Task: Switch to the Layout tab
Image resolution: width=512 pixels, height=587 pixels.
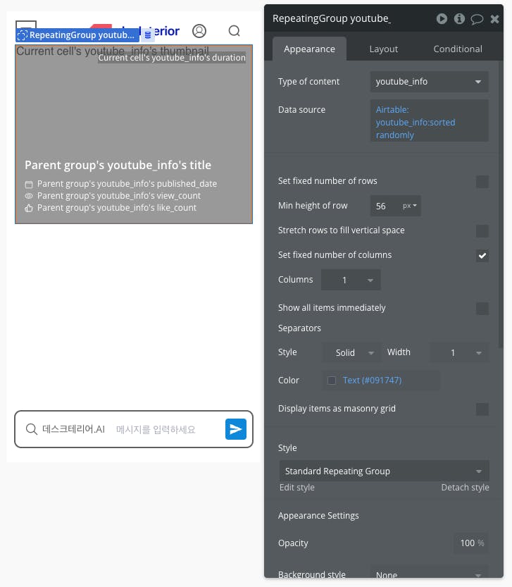Action: 383,49
